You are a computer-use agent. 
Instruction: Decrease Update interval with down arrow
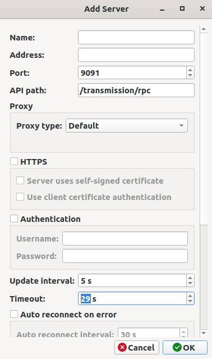click(190, 284)
